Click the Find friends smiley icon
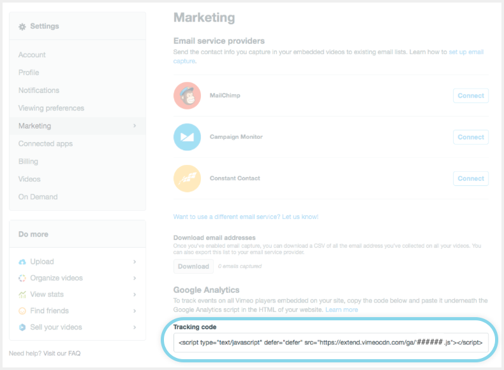Viewport: 504px width, 370px height. tap(22, 311)
